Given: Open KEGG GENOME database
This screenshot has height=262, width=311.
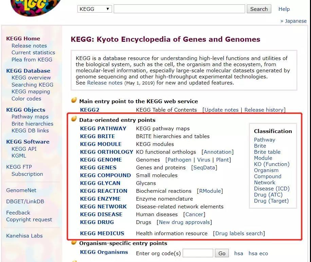Looking at the screenshot, I should point(101,160).
